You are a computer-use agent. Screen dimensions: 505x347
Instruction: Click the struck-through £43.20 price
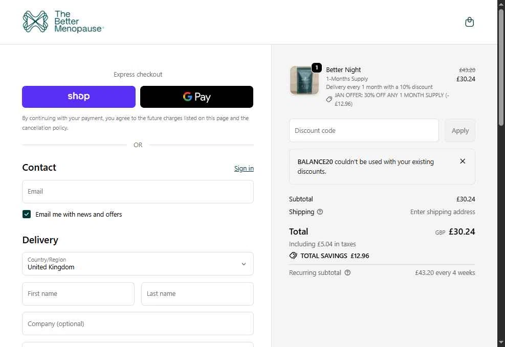[x=467, y=70]
